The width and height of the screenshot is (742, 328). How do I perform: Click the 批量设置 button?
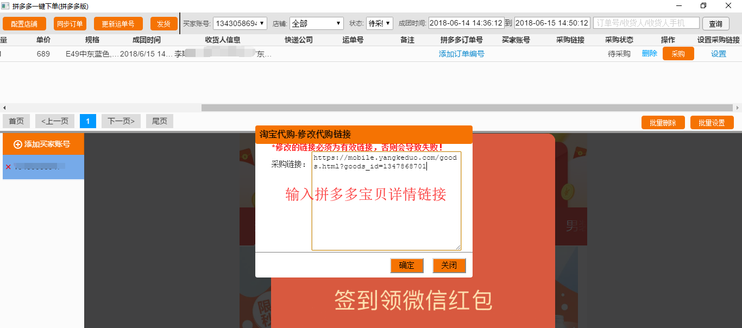tap(712, 123)
